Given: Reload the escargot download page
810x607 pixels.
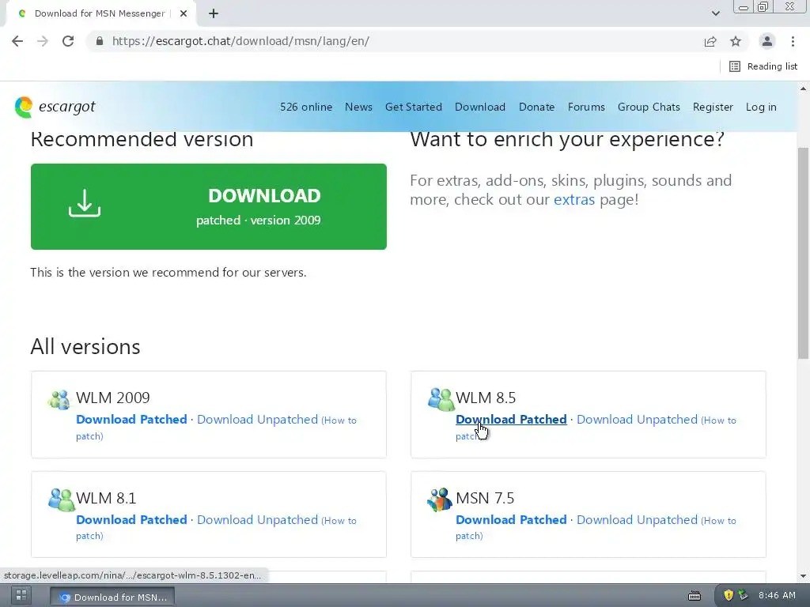Looking at the screenshot, I should (68, 41).
